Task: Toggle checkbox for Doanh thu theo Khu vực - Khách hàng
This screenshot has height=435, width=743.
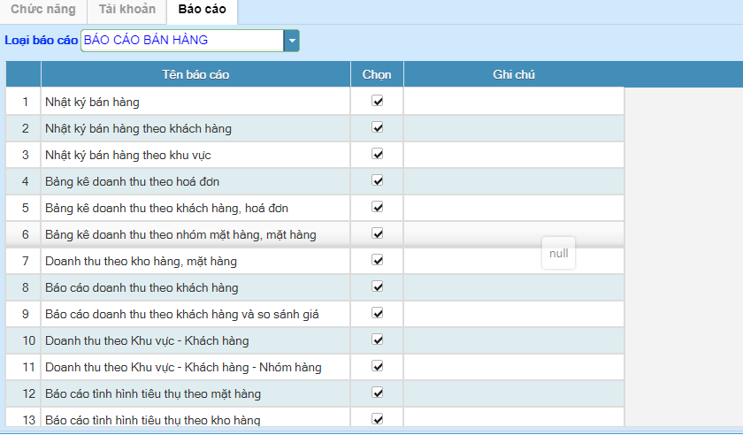Action: point(378,340)
